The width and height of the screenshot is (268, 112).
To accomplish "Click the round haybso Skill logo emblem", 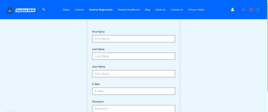I will [10, 10].
